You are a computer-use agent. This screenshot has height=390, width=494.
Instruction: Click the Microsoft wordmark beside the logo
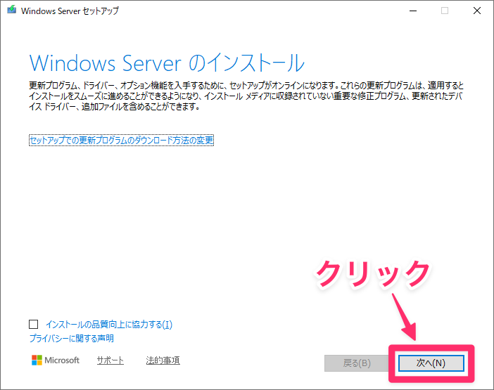pos(63,360)
